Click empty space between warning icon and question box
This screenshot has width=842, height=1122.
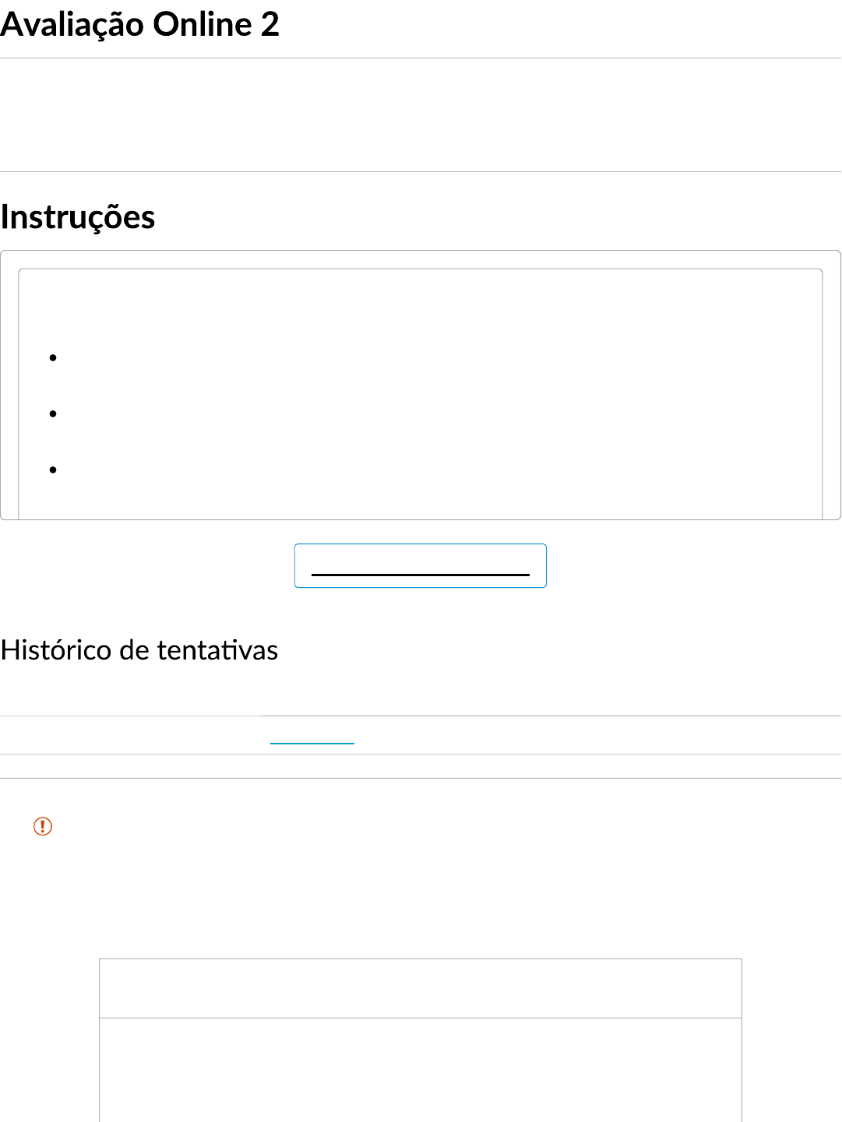(x=421, y=895)
